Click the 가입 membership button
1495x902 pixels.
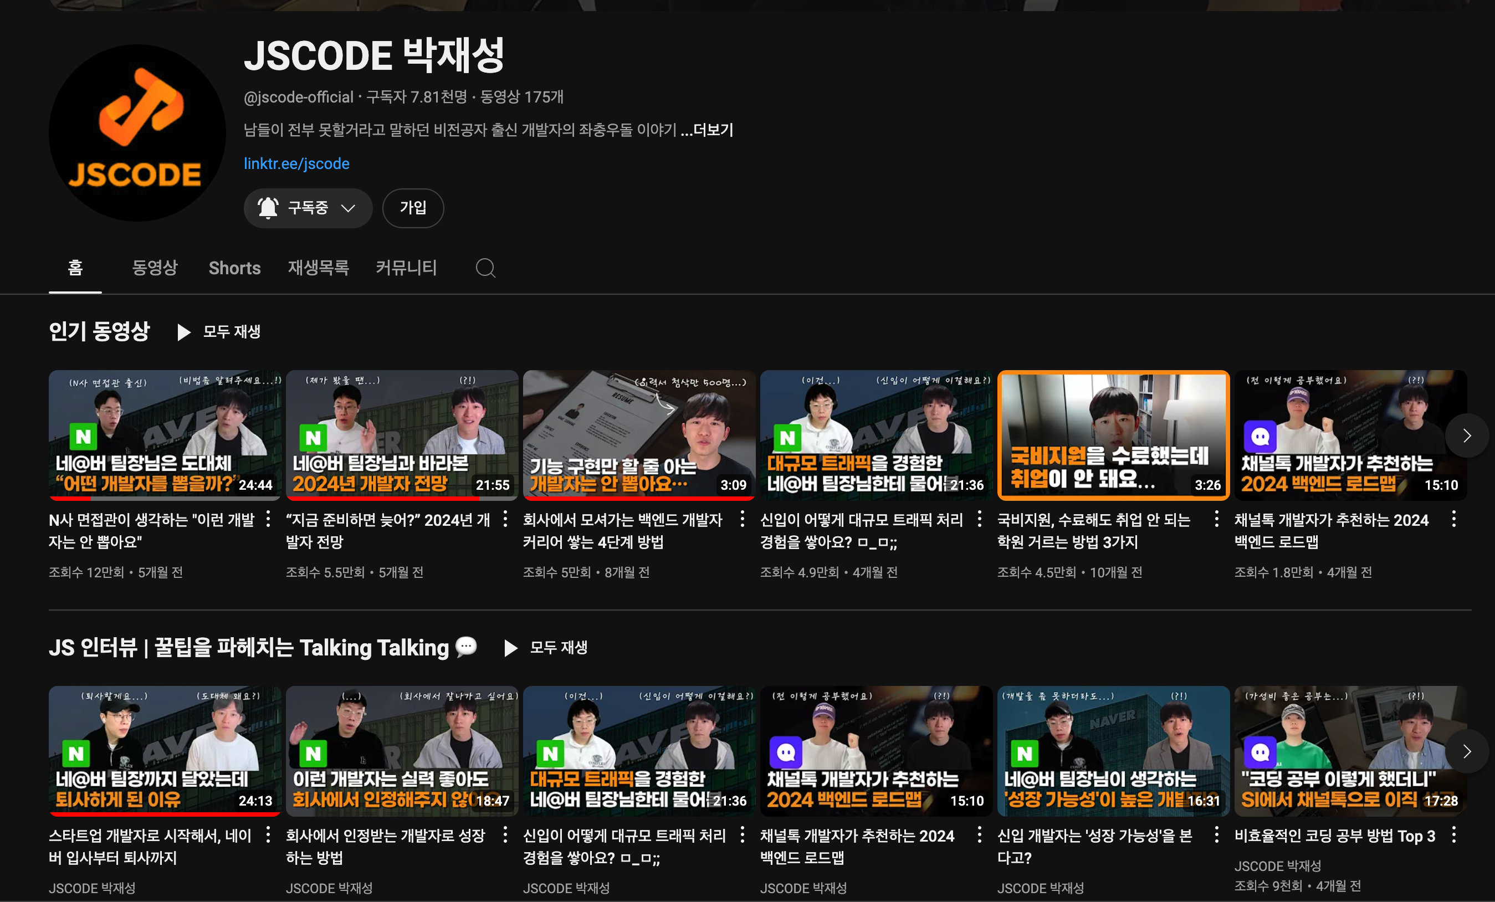click(x=413, y=208)
